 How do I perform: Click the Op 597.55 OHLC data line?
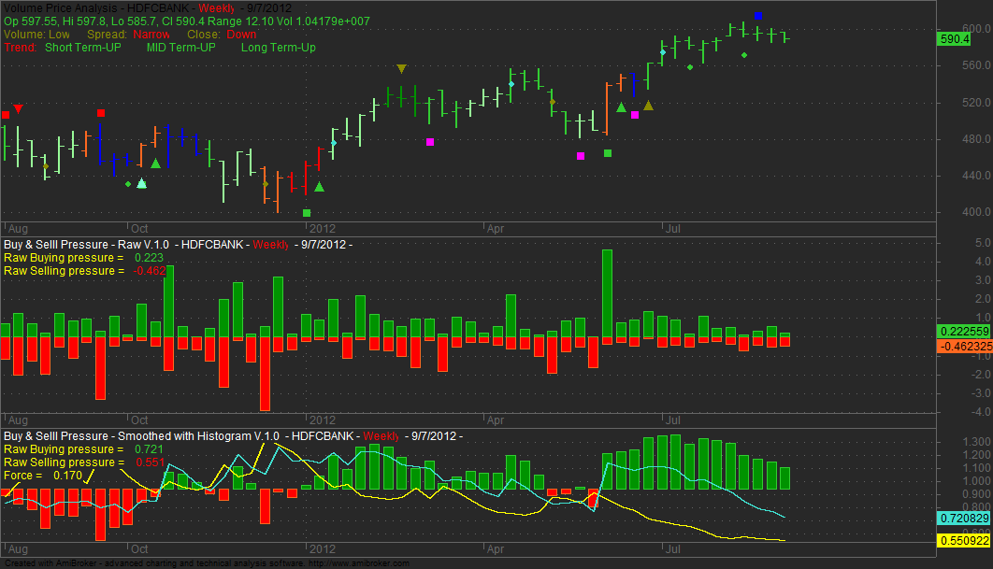point(187,21)
